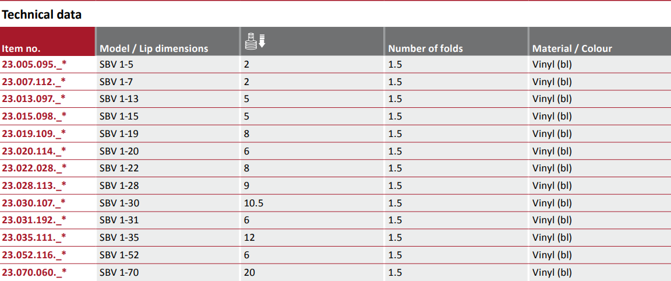The height and width of the screenshot is (281, 671).
Task: Select item number 23.031.192._*
Action: [x=34, y=220]
